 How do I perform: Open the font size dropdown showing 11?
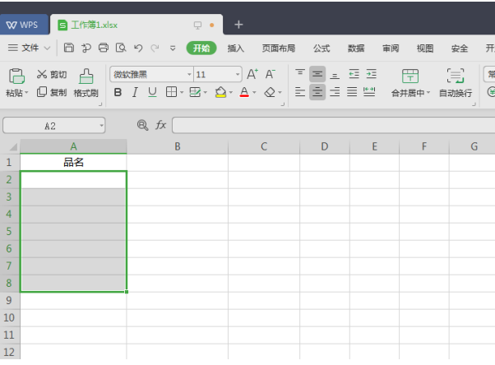[x=238, y=75]
